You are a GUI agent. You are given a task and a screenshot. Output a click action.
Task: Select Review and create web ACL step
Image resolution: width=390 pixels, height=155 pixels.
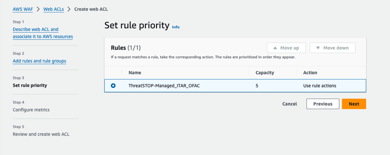[x=41, y=134]
